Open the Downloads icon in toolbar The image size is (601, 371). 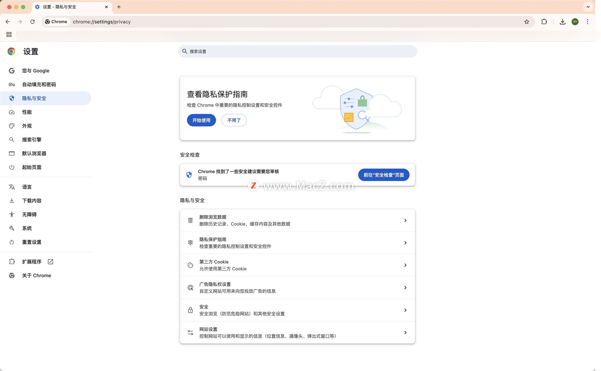pos(562,22)
